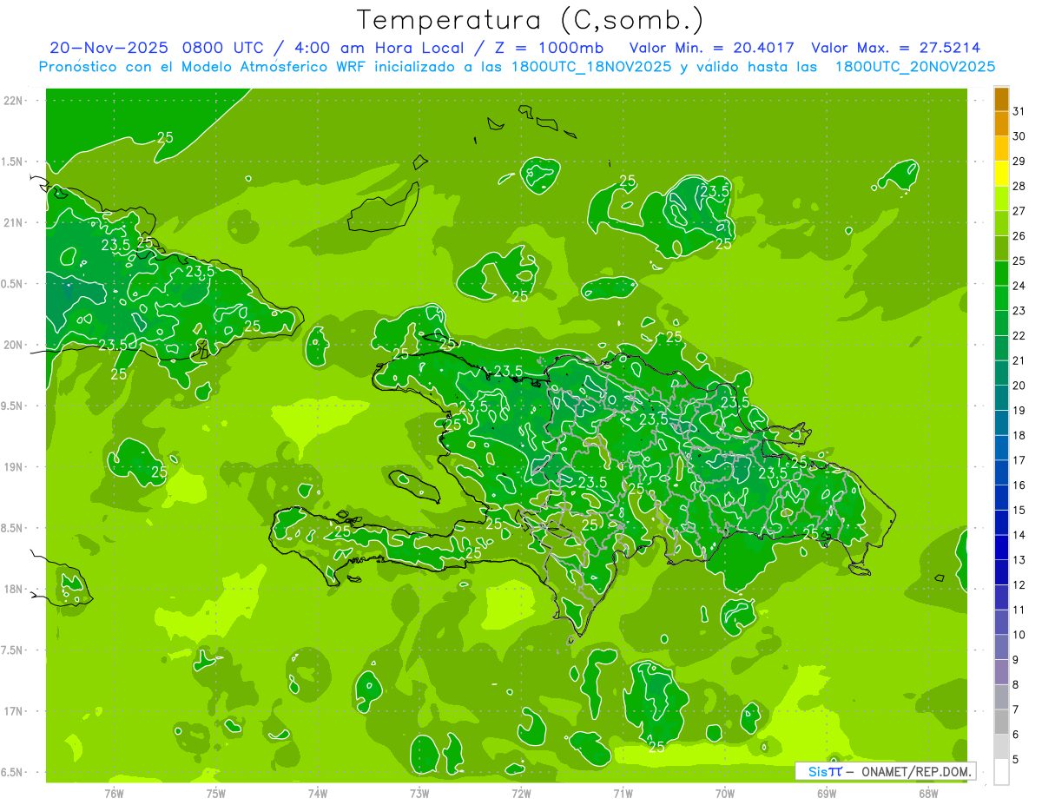Click the color bar label '7'
1042x805 pixels.
click(x=1016, y=710)
